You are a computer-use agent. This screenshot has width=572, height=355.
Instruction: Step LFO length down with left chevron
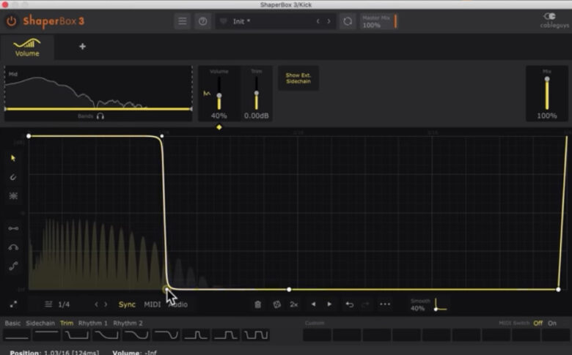pyautogui.click(x=96, y=304)
